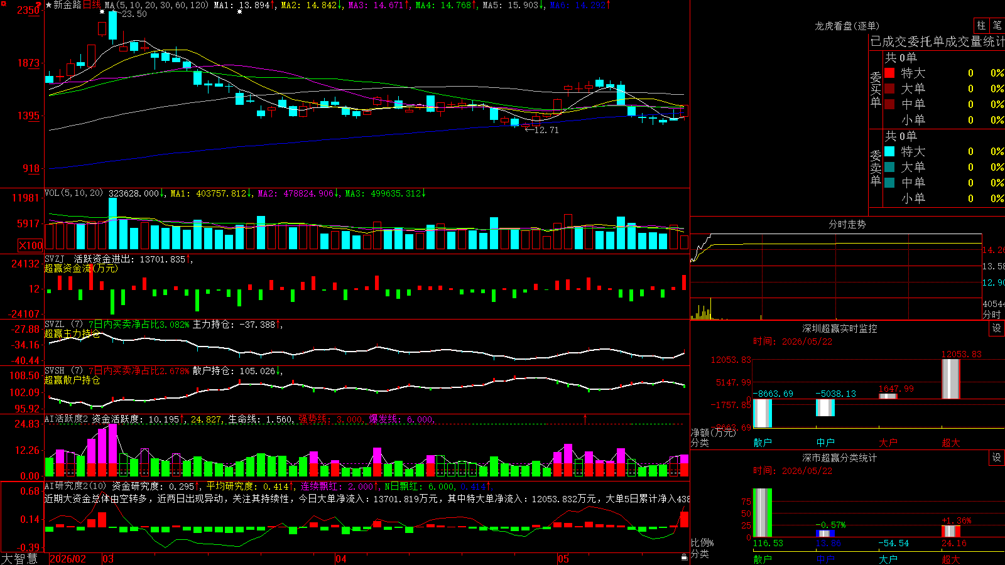Click the cyan swatch for 委卖单 特大

click(889, 151)
